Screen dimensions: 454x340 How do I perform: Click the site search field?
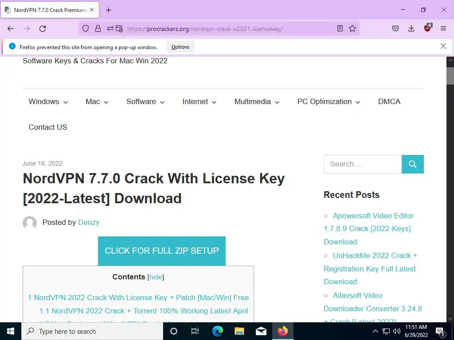[x=363, y=164]
